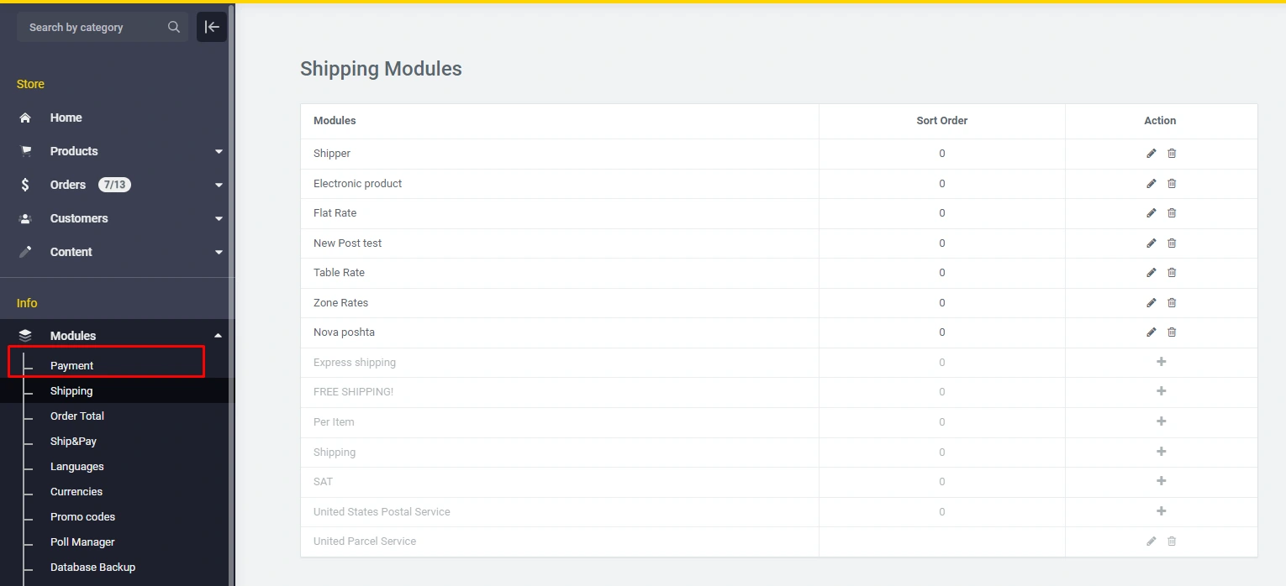Expand the Products menu

(219, 152)
